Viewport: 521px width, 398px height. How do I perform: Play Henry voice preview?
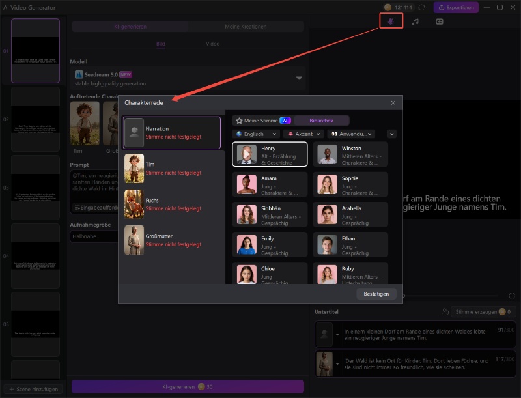tap(247, 154)
